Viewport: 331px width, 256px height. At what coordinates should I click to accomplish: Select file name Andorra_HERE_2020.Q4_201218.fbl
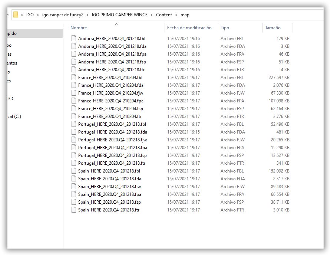[112, 39]
